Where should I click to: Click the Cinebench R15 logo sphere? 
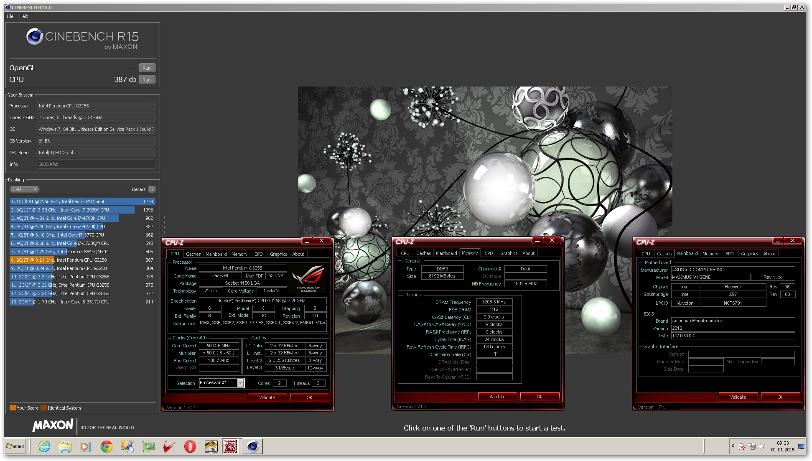pos(35,37)
